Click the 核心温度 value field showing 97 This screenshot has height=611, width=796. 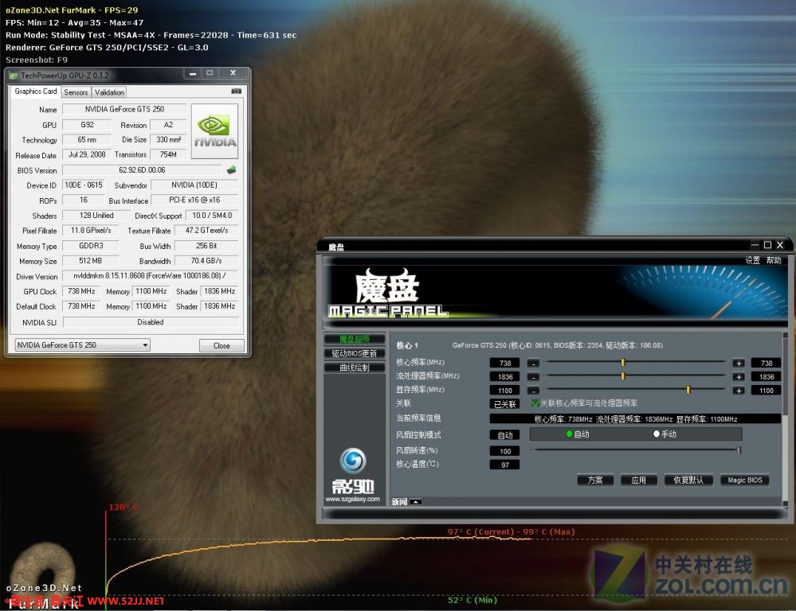pyautogui.click(x=504, y=465)
